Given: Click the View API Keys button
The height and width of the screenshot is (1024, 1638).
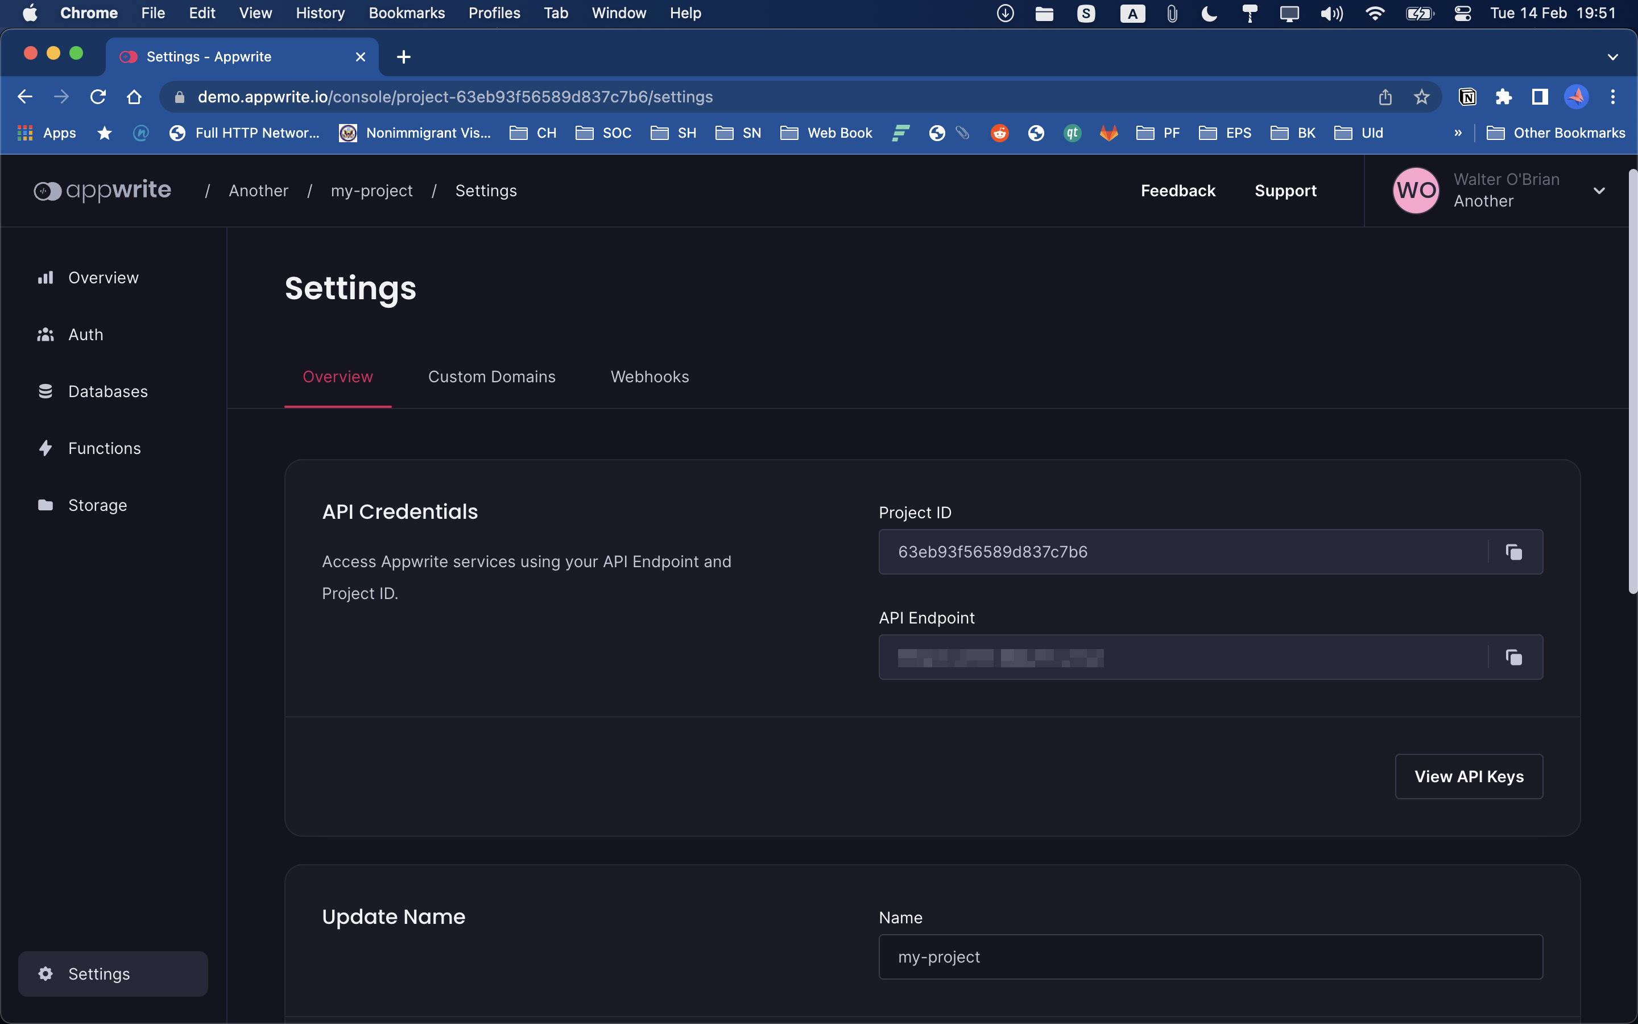Looking at the screenshot, I should click(x=1469, y=776).
